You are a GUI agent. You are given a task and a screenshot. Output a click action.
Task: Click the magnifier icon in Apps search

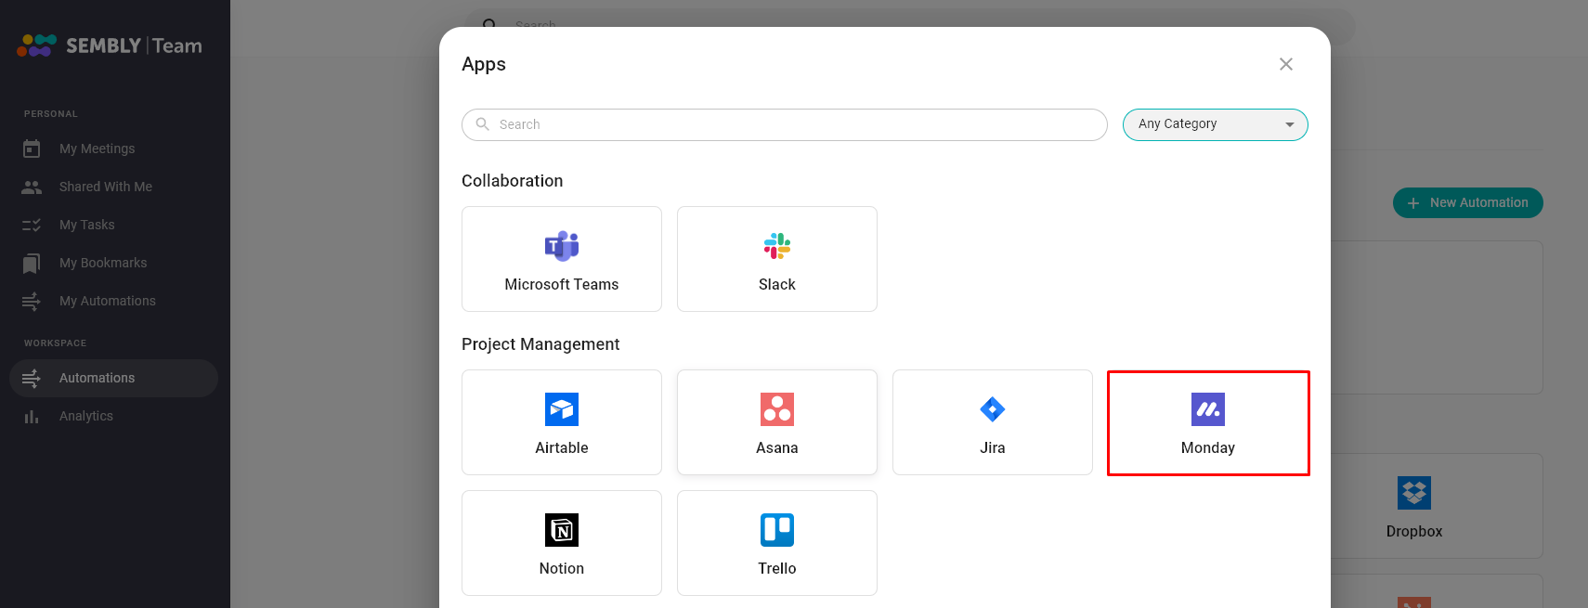[483, 124]
